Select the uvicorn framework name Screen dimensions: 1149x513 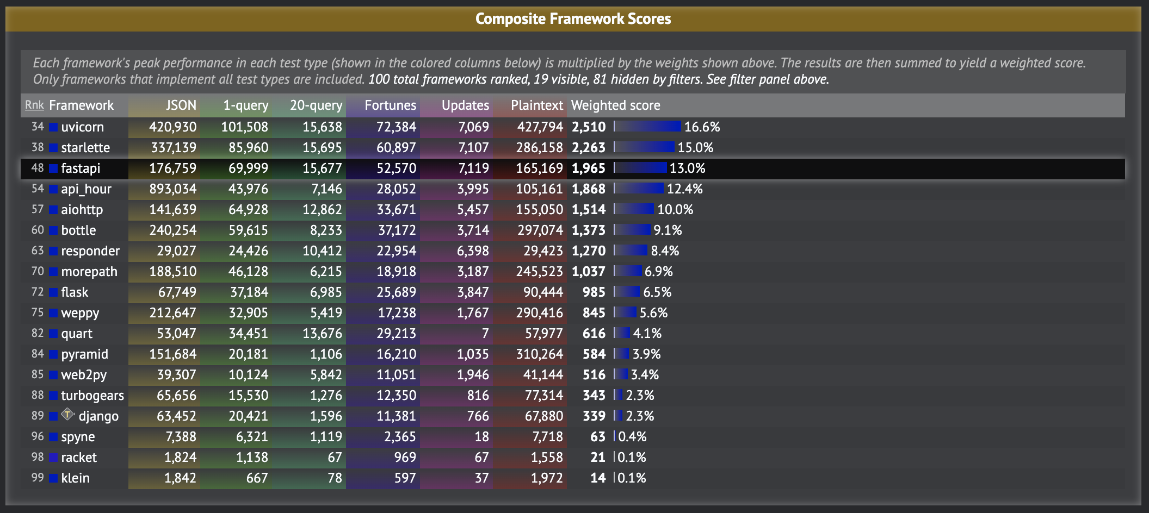pyautogui.click(x=82, y=127)
